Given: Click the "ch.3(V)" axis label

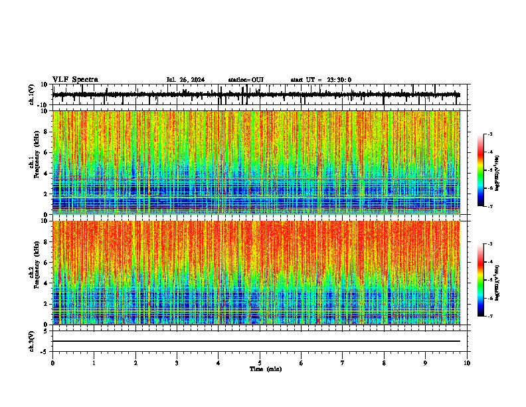Looking at the screenshot, I should tap(32, 341).
